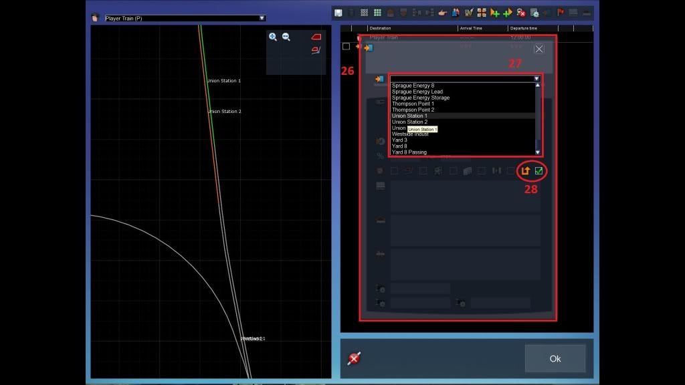Click the document with gear icon
Screen dimensions: 685x385
click(x=534, y=13)
